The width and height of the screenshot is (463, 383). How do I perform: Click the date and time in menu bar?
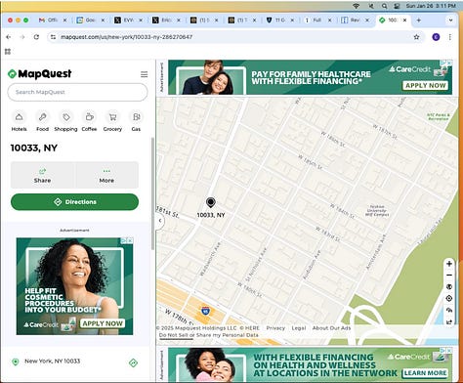[x=431, y=6]
